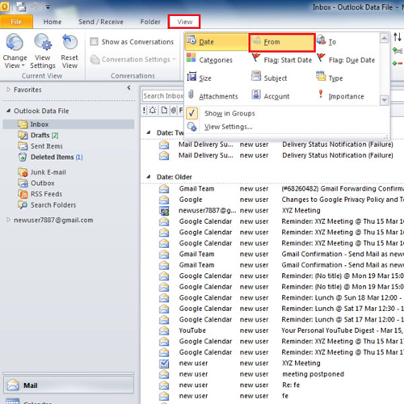
Task: Arrange messages by From
Action: (x=282, y=42)
